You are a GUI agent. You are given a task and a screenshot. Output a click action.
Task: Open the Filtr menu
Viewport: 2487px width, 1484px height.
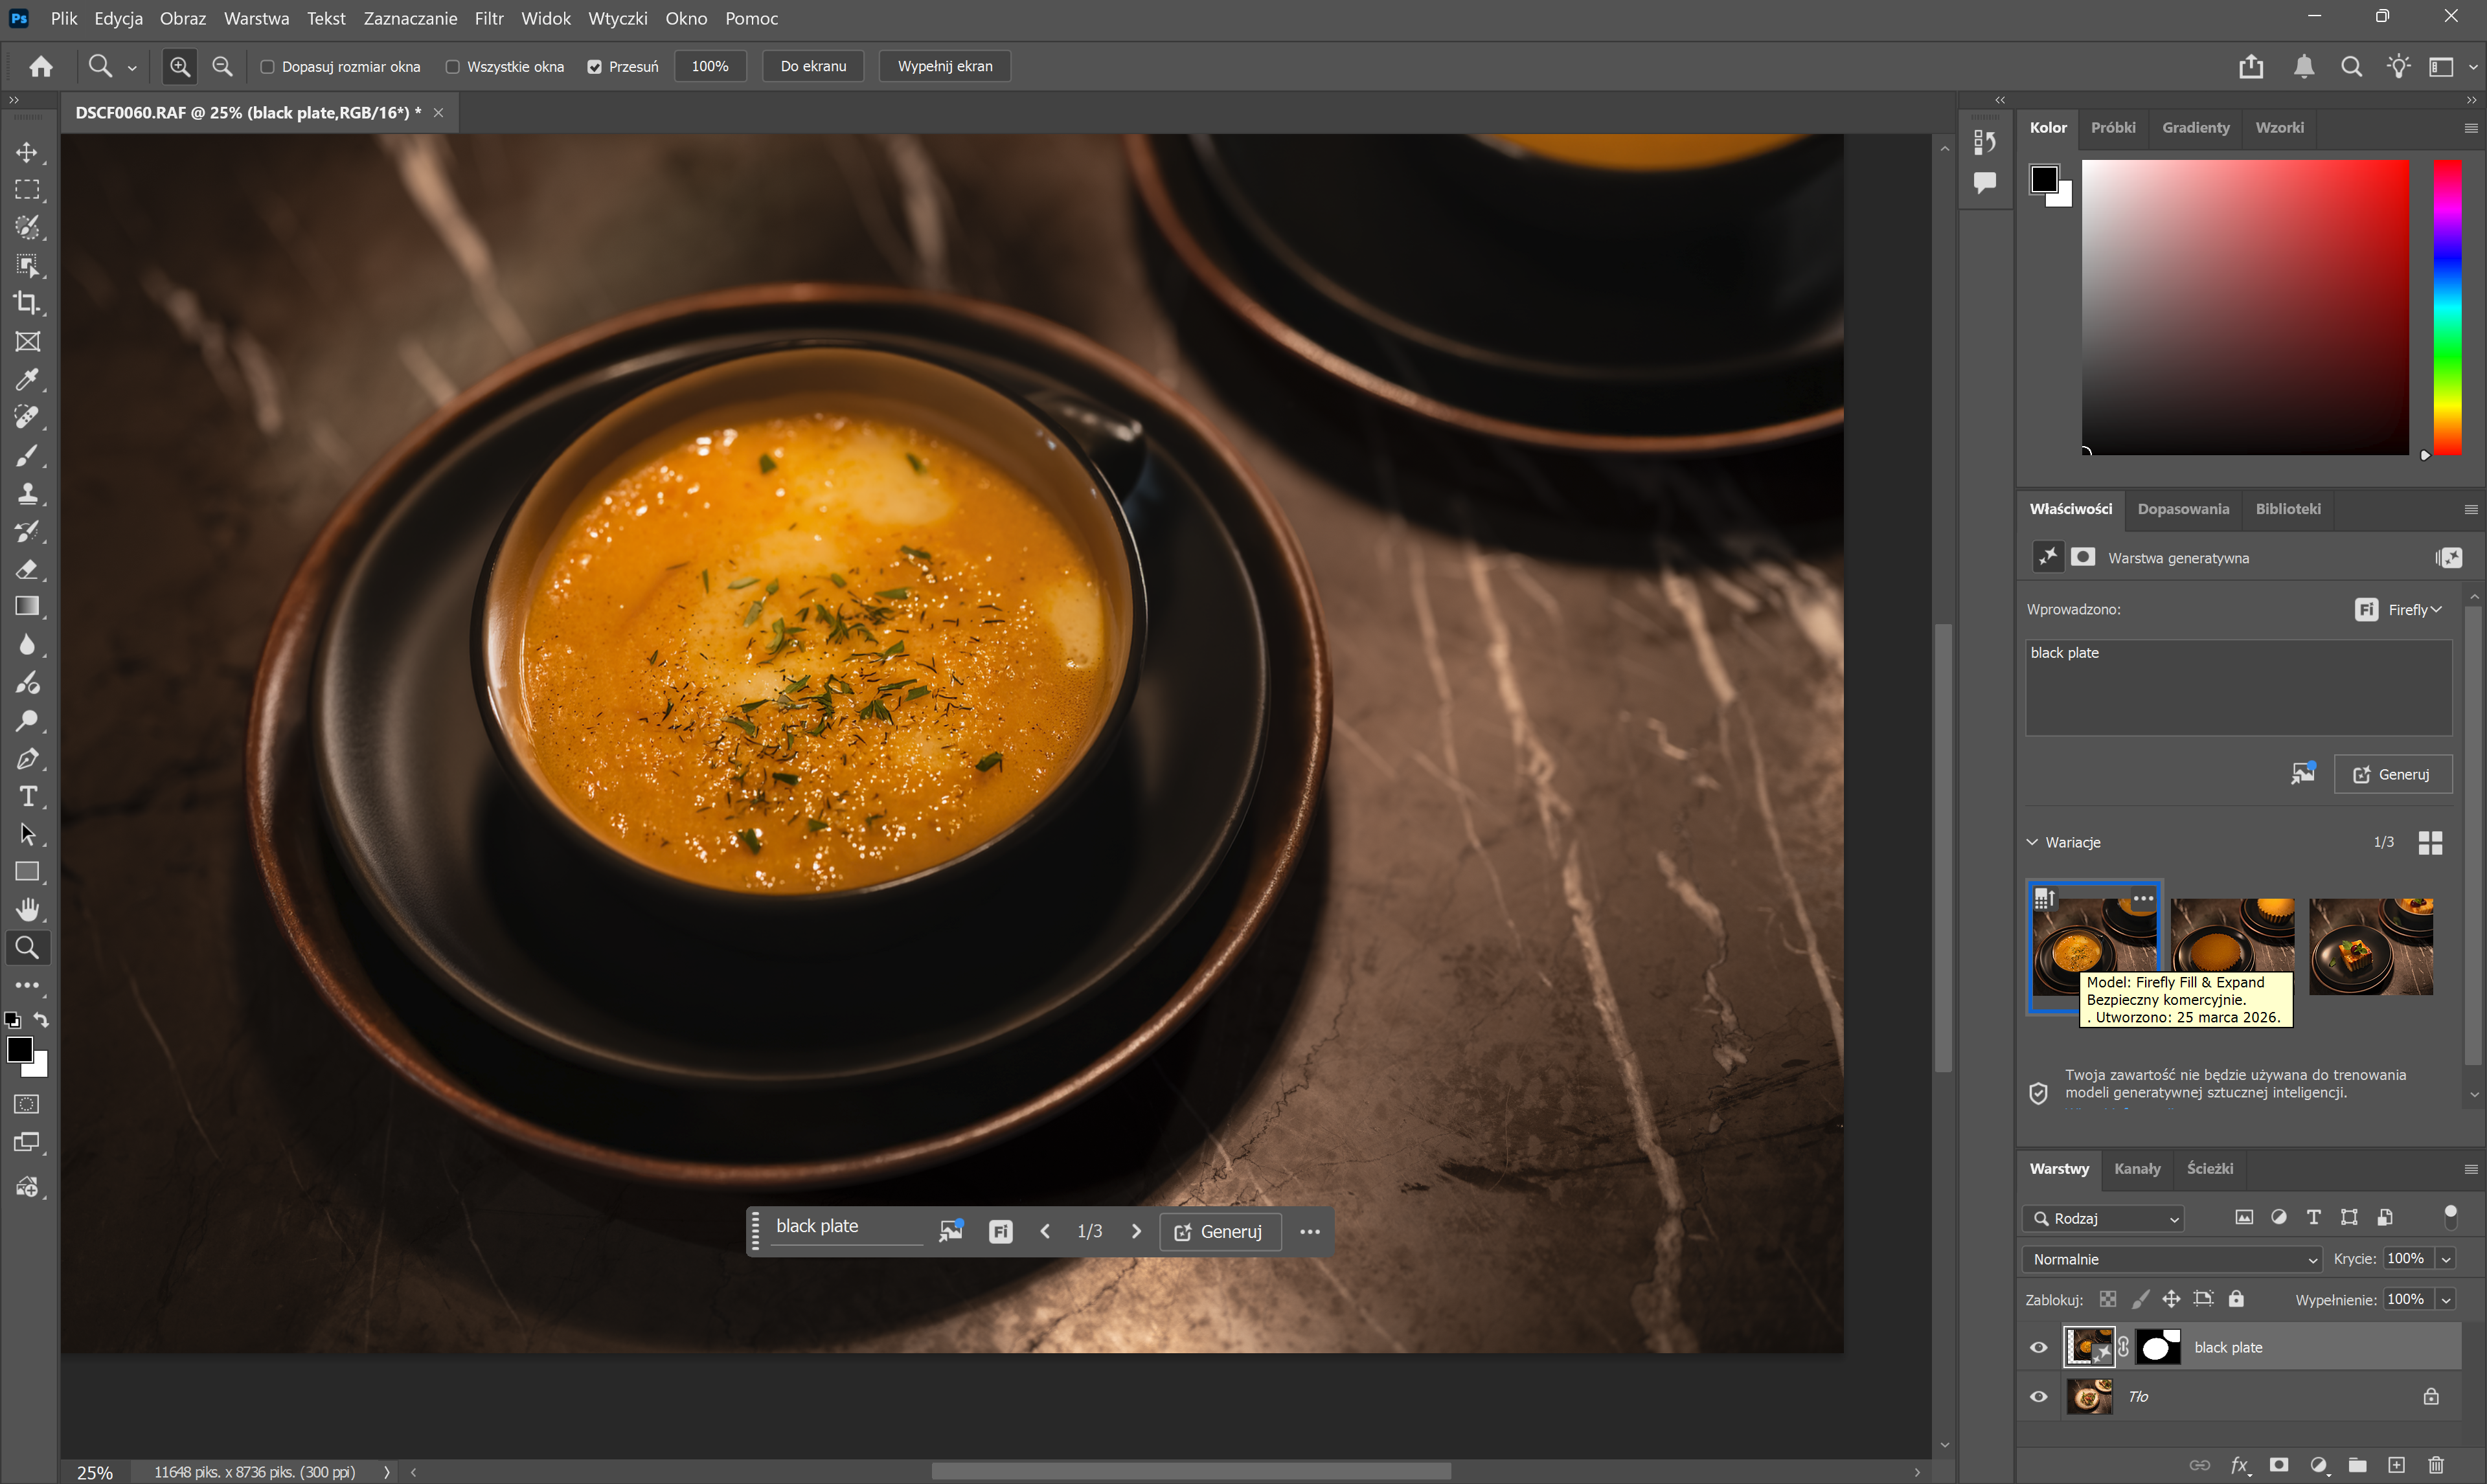pyautogui.click(x=488, y=18)
